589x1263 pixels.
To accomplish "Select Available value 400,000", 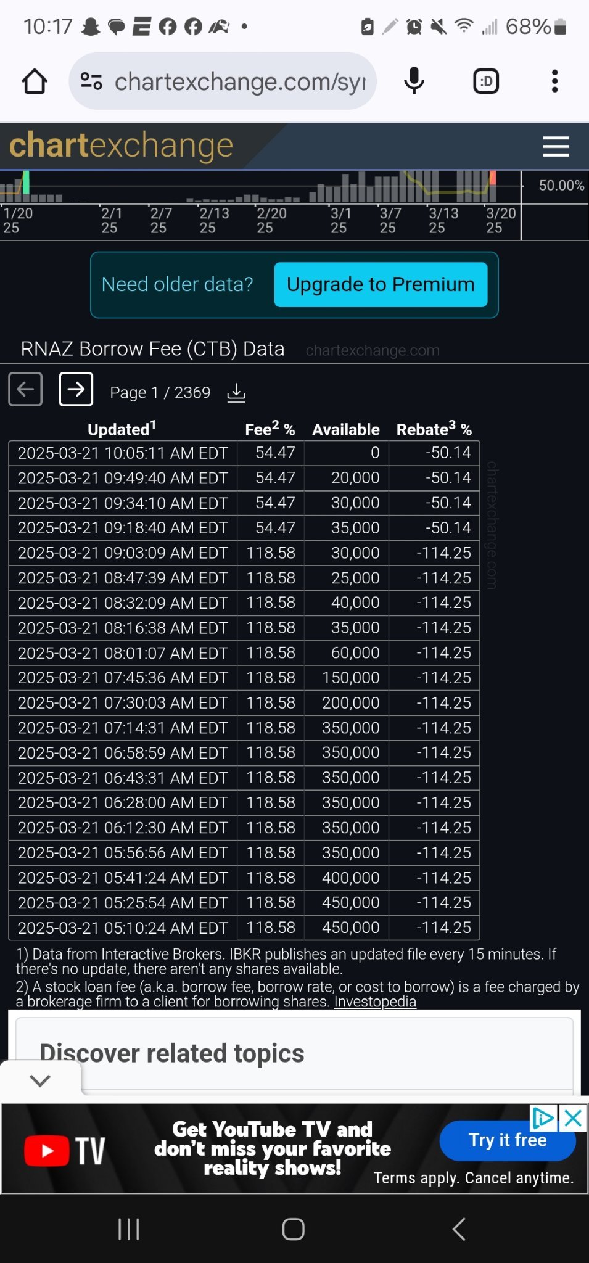I will pos(351,878).
